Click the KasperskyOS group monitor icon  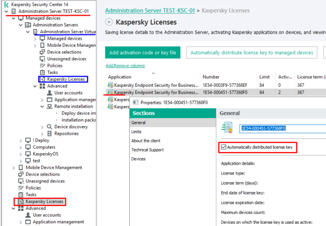click(x=28, y=154)
